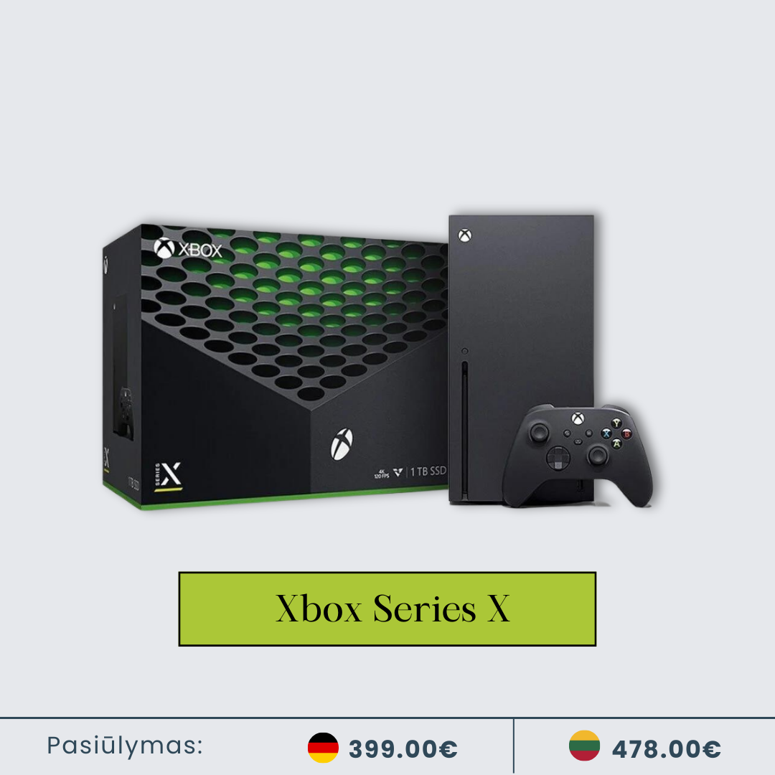The height and width of the screenshot is (775, 775).
Task: Click the Series X logo on box
Action: (x=169, y=476)
